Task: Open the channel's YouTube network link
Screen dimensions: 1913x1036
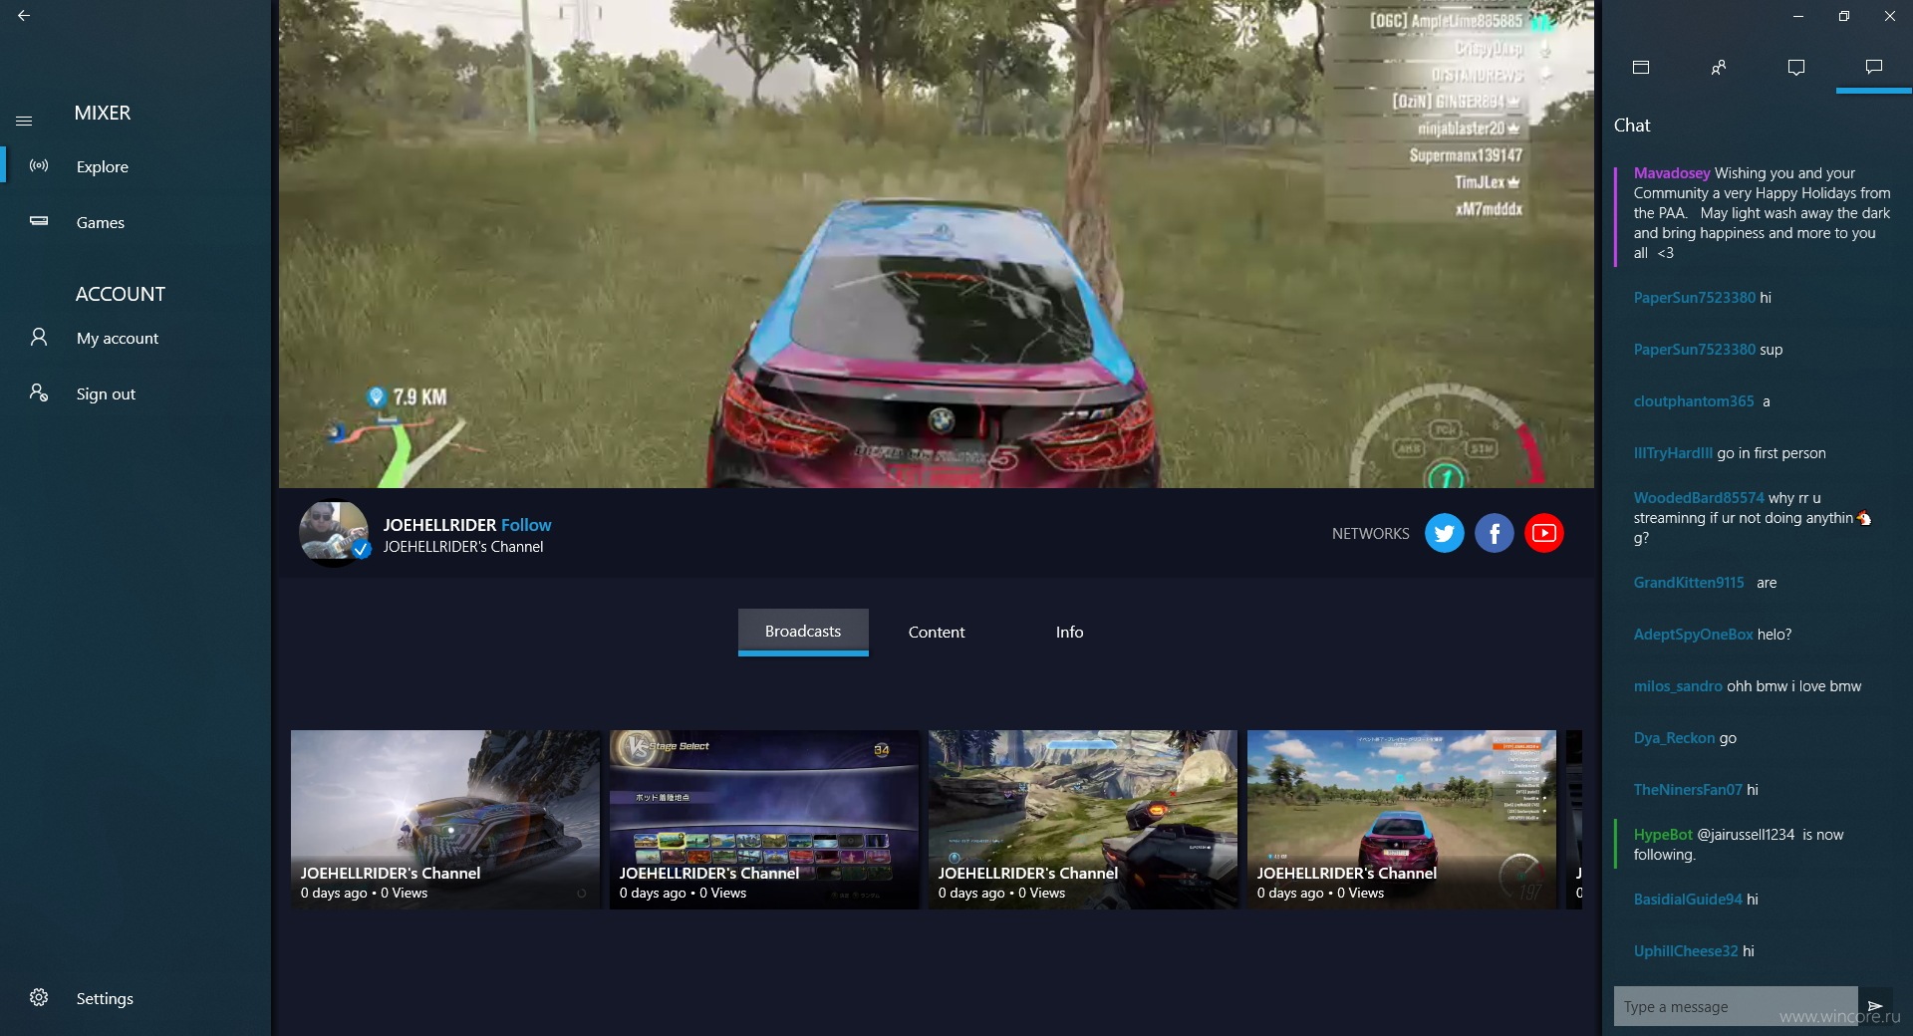Action: 1544,533
